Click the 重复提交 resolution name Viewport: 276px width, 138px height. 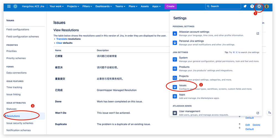click(60, 79)
